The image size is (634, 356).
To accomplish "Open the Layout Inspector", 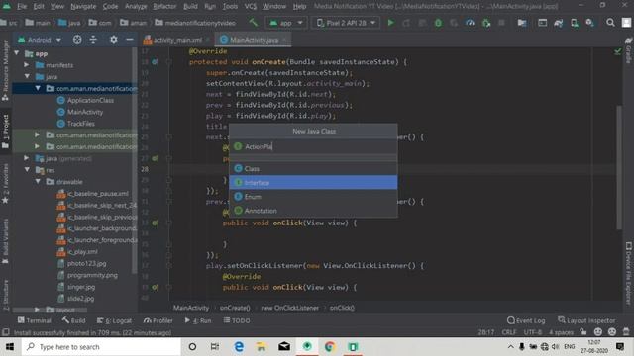I will [586, 320].
